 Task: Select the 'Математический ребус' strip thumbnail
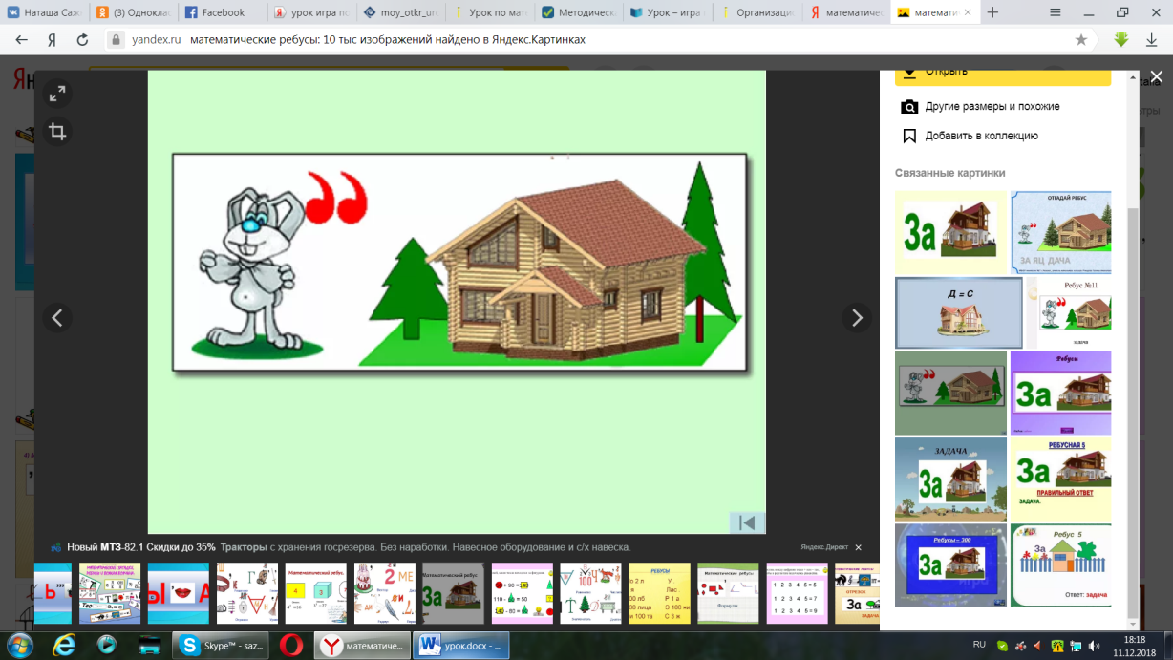(x=453, y=593)
